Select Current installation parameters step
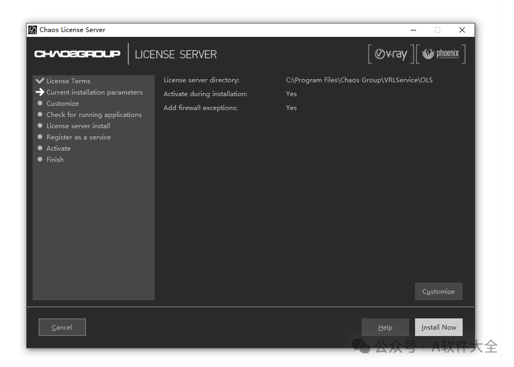Image resolution: width=514 pixels, height=367 pixels. 95,92
